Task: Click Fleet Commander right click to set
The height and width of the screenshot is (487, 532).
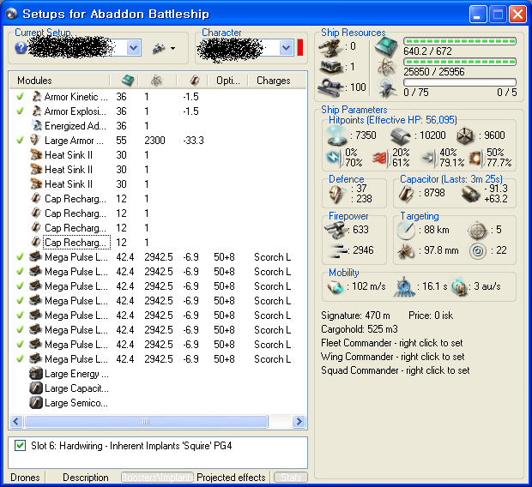Action: 392,343
